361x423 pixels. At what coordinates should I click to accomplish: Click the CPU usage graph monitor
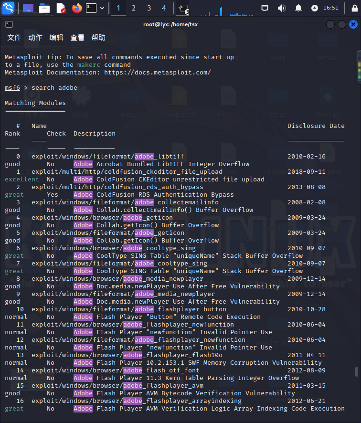click(x=225, y=11)
